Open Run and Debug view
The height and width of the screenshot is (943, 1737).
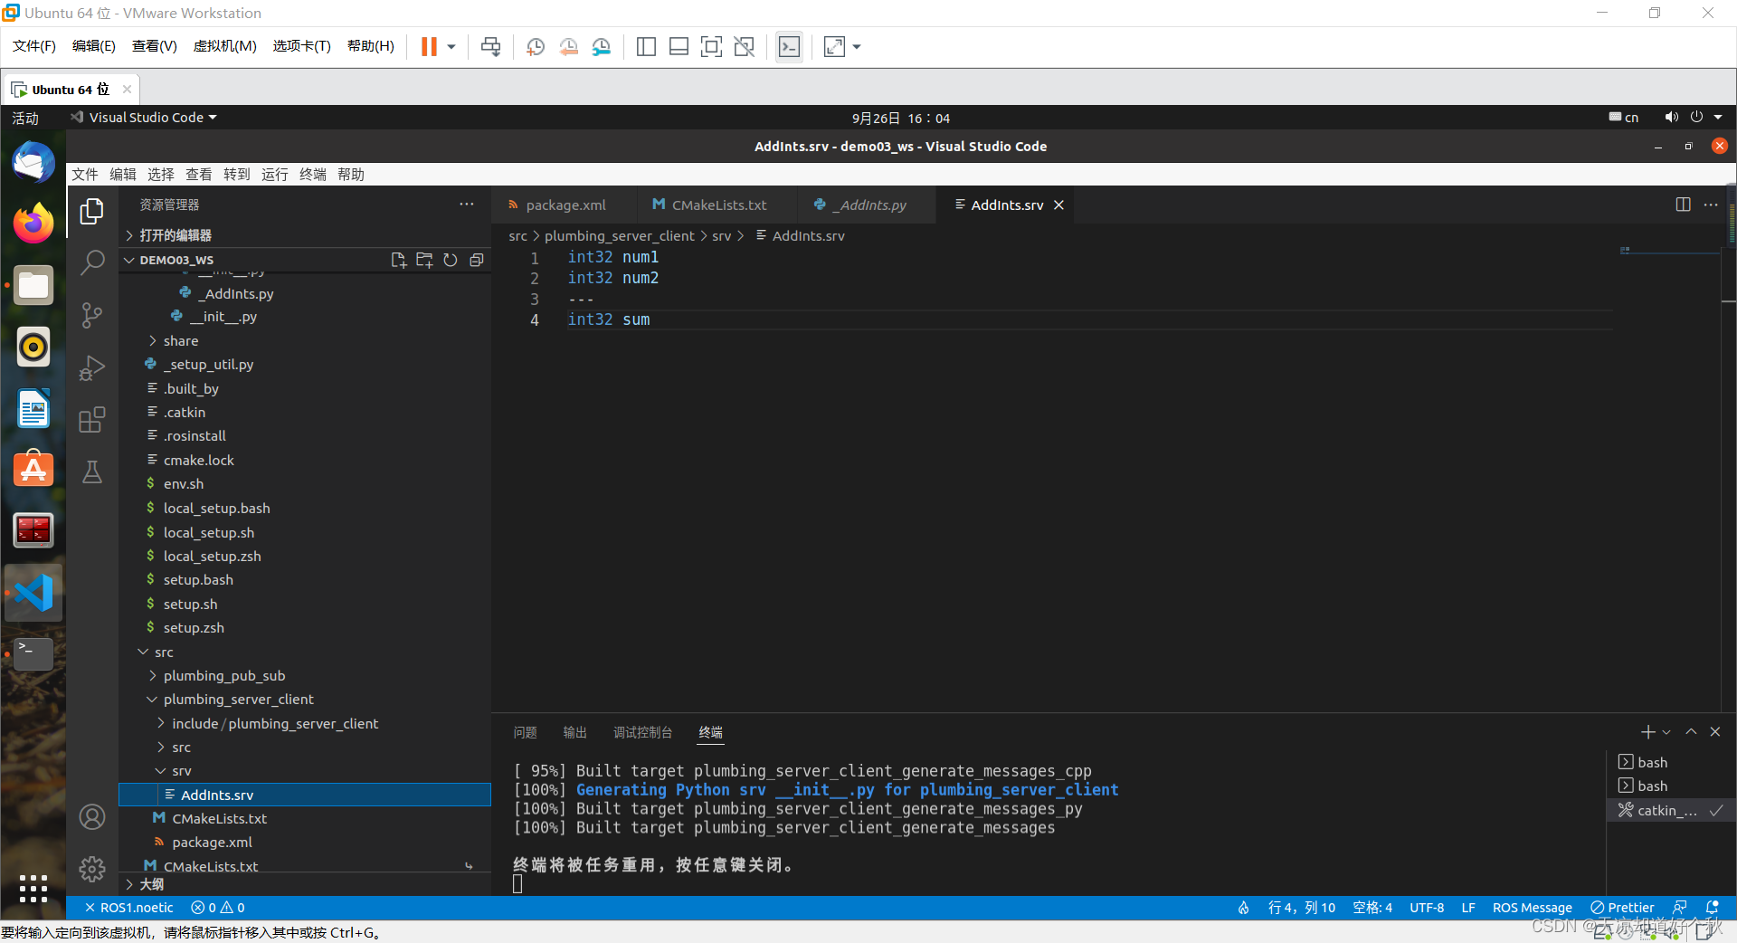click(91, 367)
